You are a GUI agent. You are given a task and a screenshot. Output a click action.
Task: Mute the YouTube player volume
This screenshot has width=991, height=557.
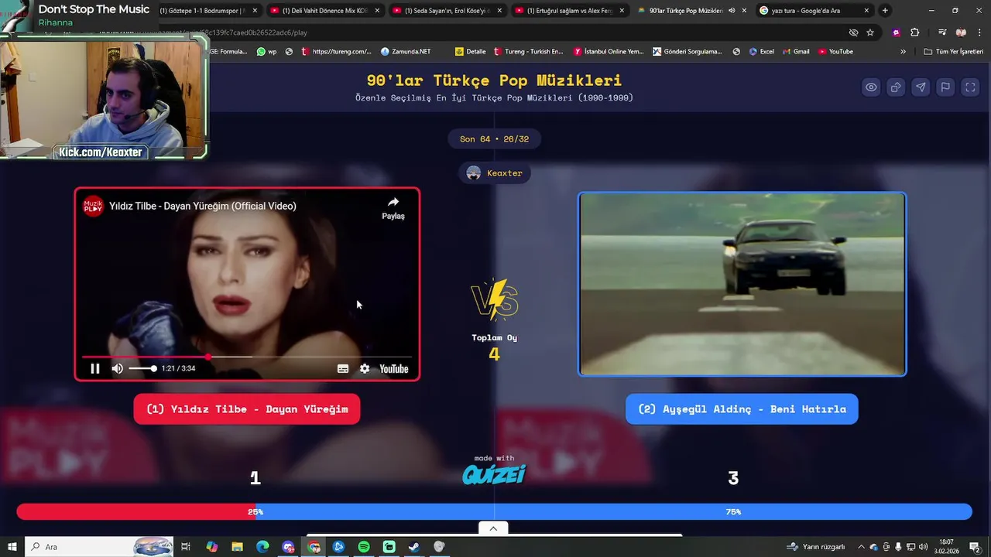click(117, 369)
